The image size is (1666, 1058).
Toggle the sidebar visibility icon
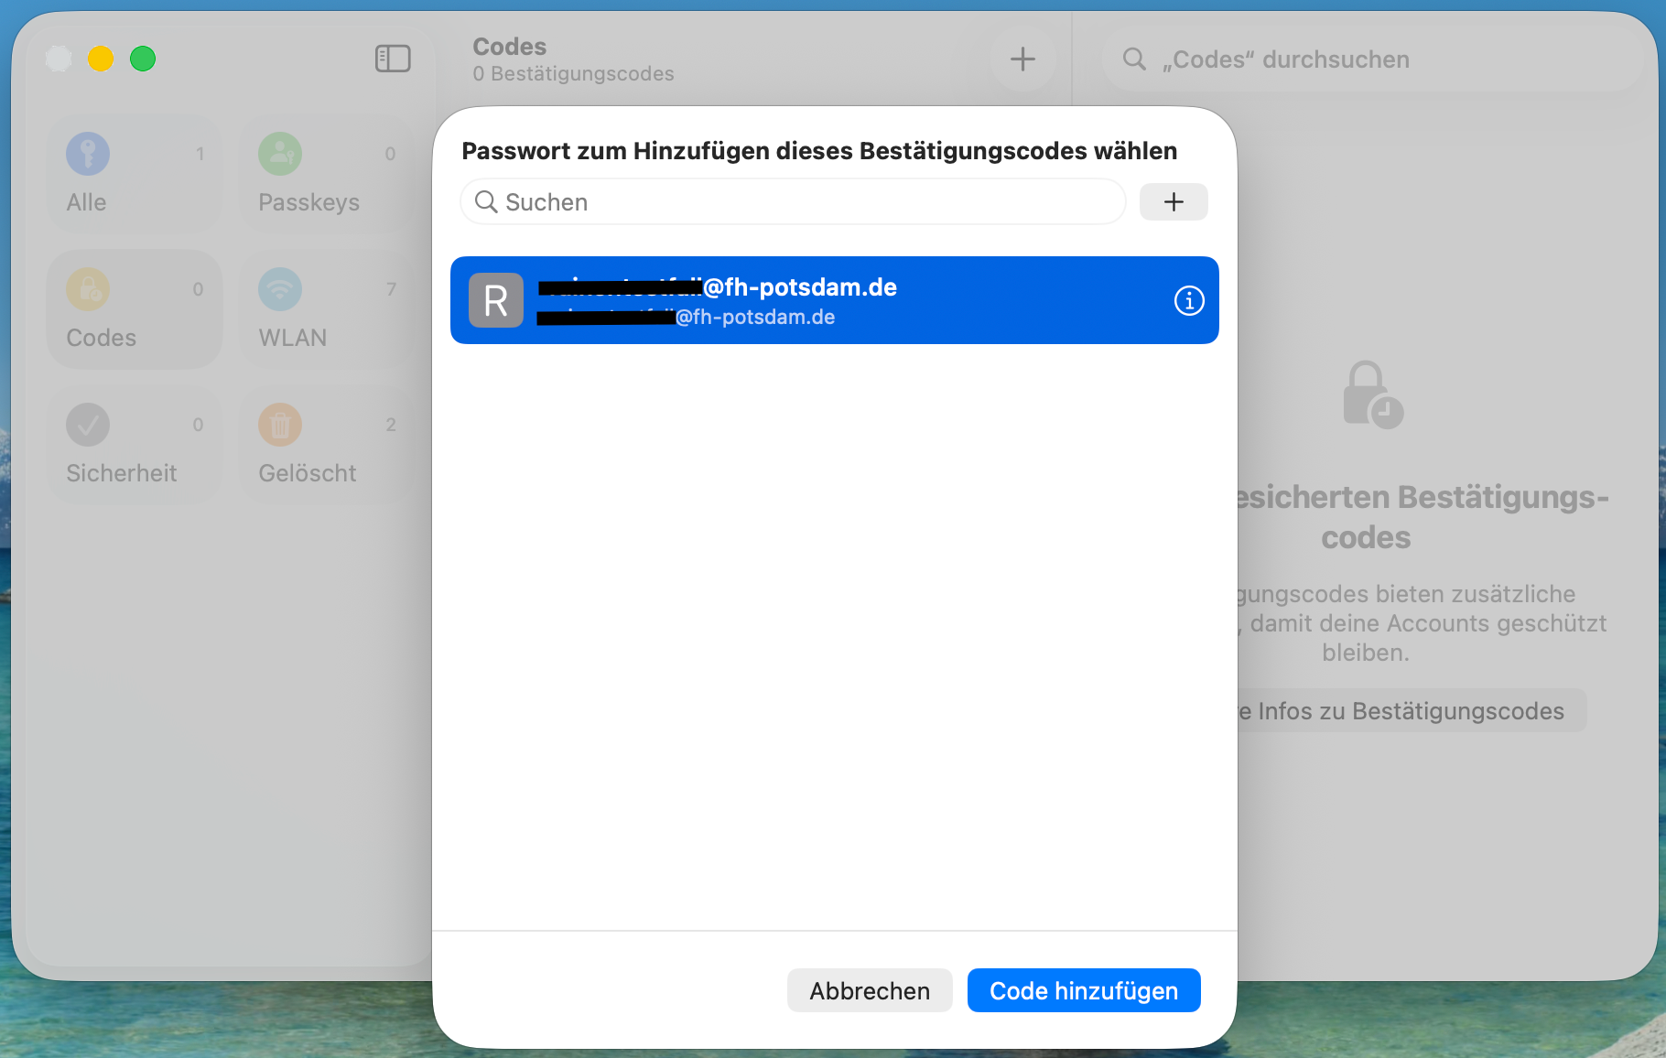click(393, 59)
